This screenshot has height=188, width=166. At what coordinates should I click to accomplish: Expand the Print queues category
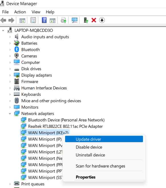click(10, 184)
